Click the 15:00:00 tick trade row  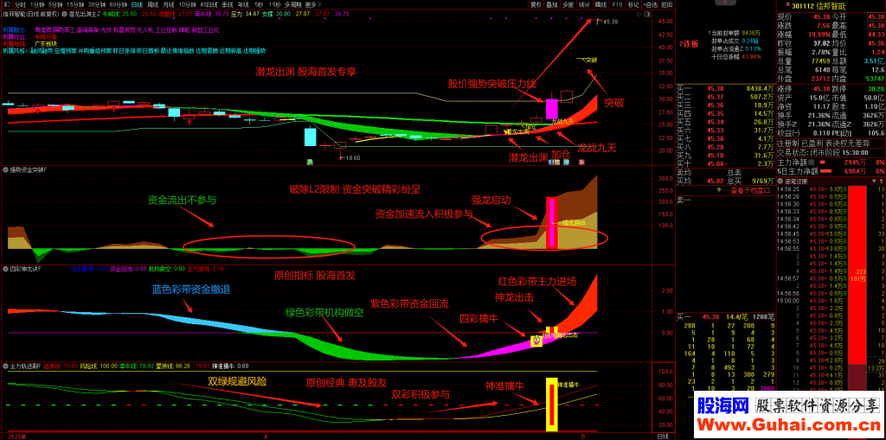coord(831,301)
